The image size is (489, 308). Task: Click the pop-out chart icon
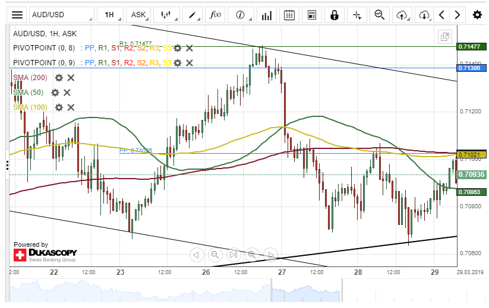444,37
